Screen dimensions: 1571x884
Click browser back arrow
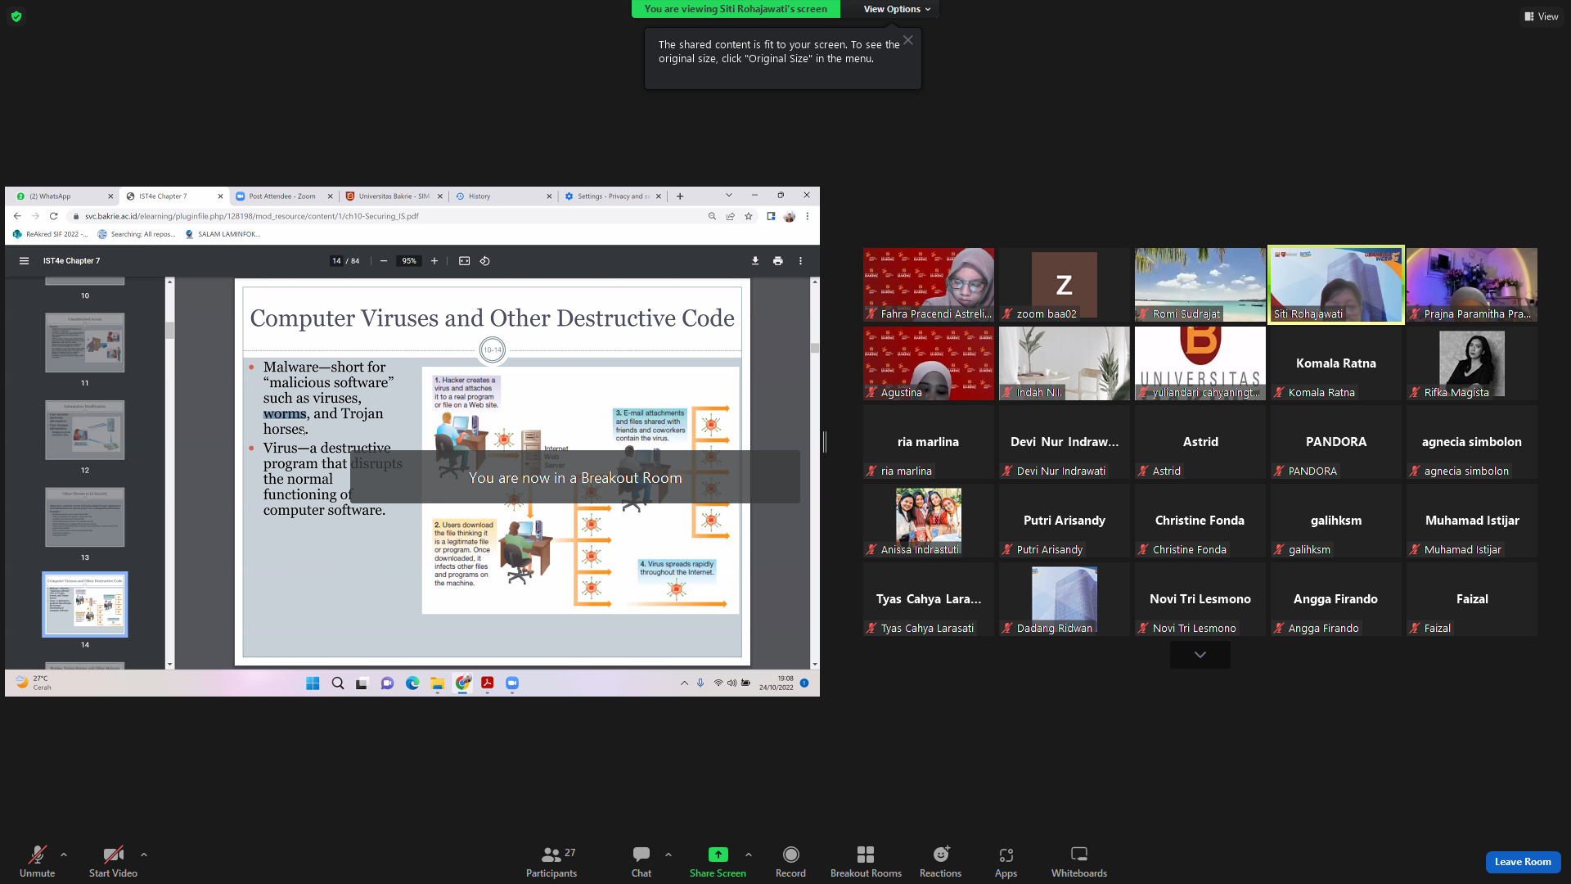17,216
